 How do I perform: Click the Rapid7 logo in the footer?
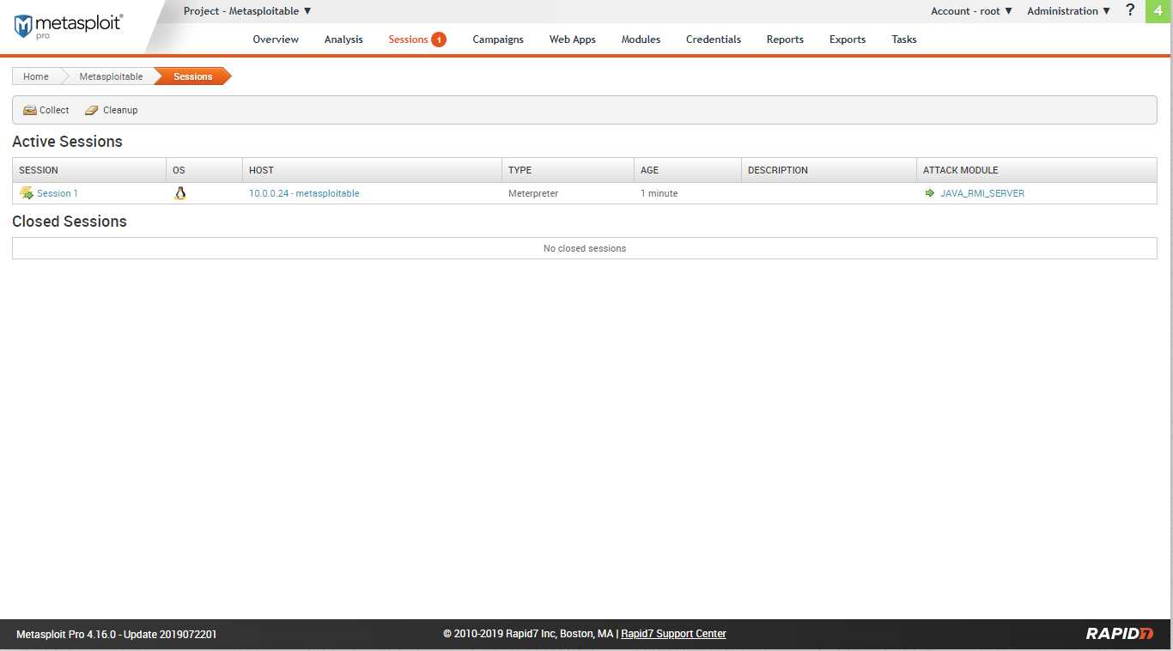1120,634
